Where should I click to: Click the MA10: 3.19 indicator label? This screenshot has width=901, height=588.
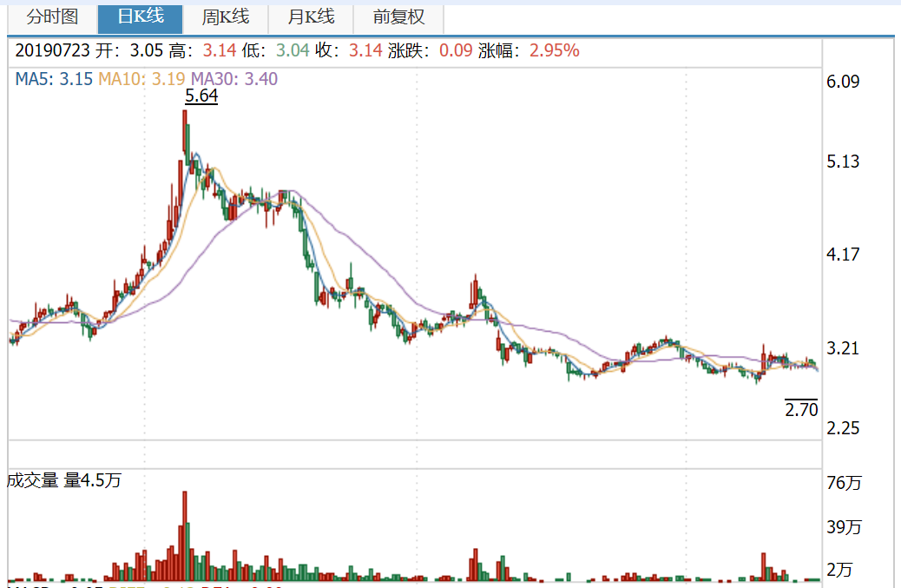(141, 79)
